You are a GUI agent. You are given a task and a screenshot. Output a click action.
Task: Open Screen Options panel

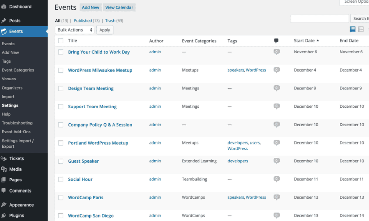coord(355,2)
